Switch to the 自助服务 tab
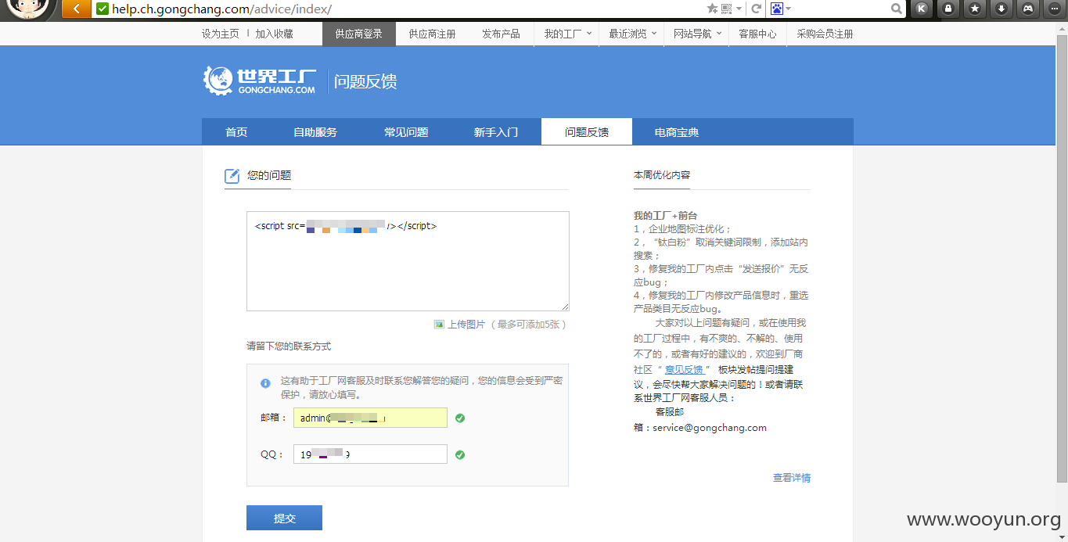This screenshot has width=1068, height=542. click(x=315, y=132)
